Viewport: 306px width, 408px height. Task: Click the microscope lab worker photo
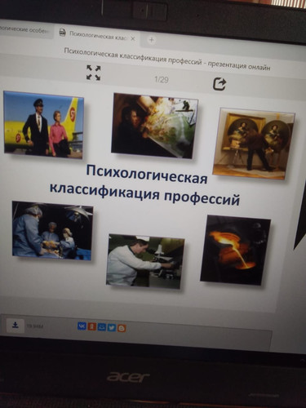pos(145,261)
